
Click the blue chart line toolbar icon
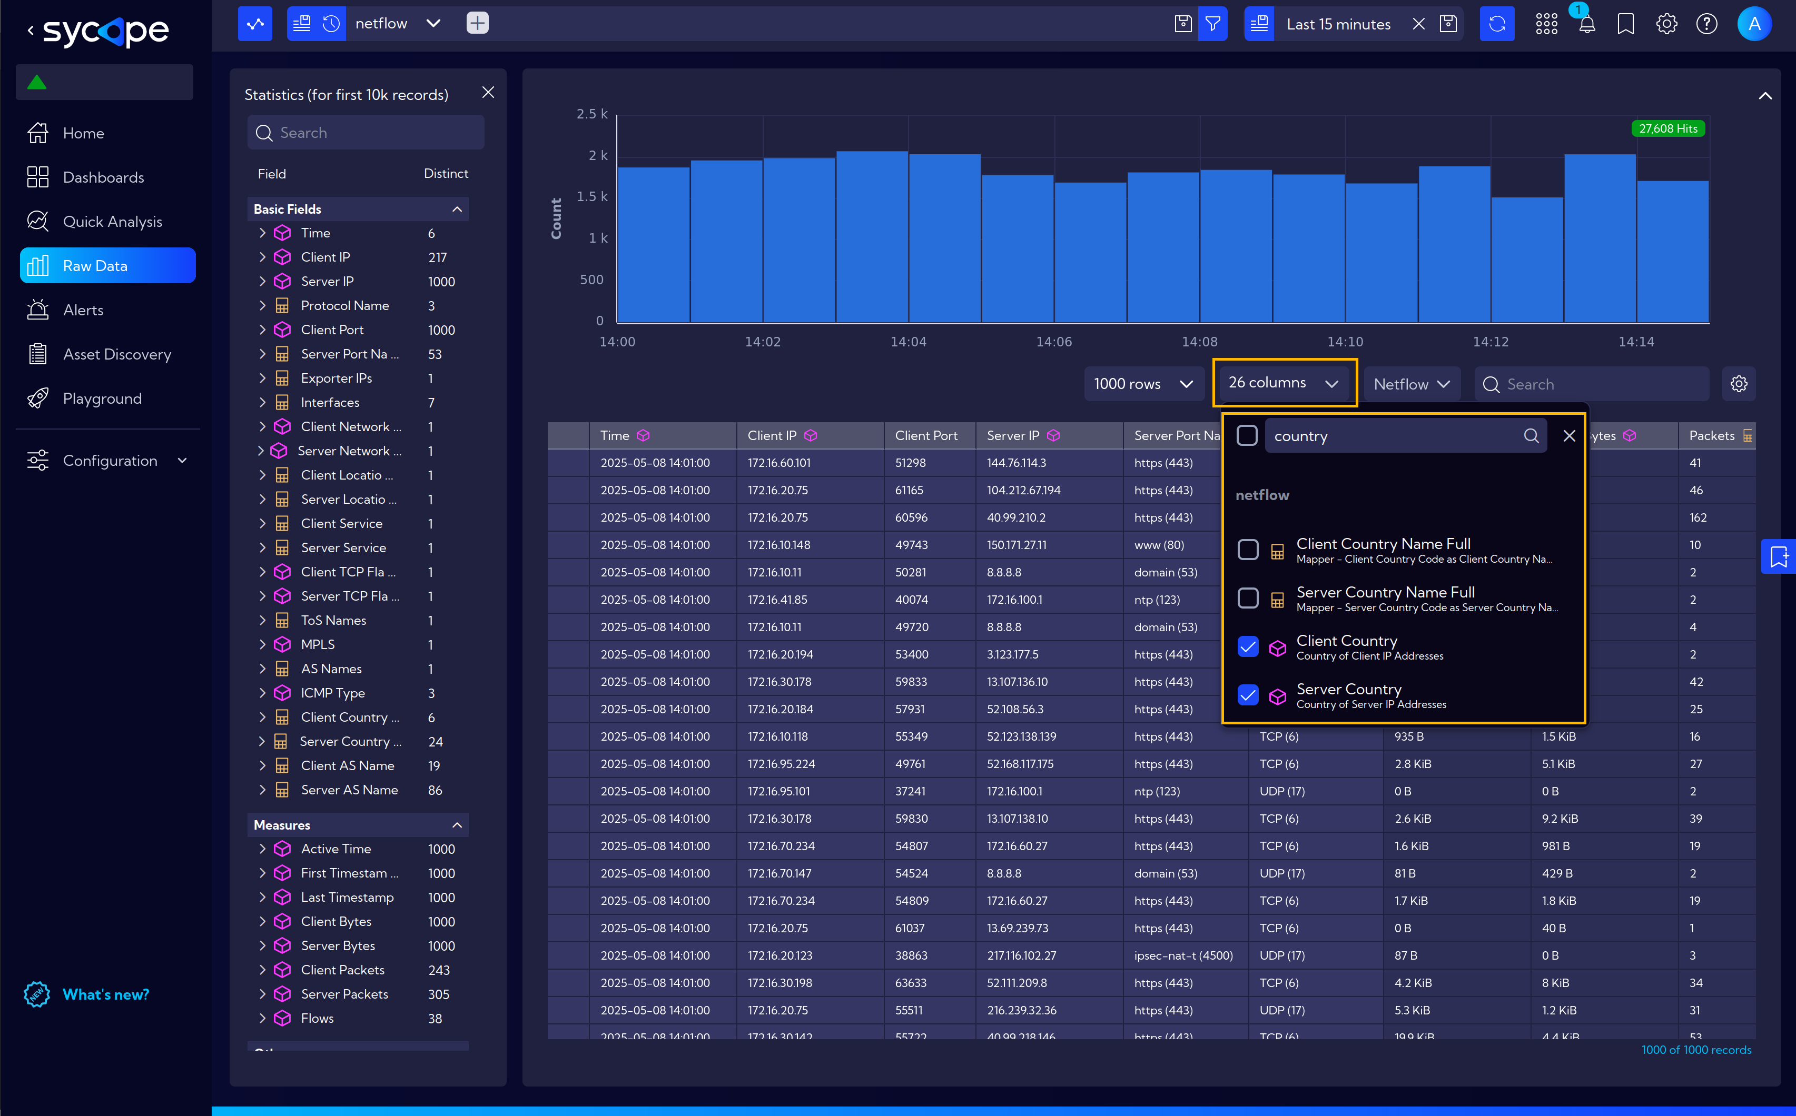tap(255, 24)
